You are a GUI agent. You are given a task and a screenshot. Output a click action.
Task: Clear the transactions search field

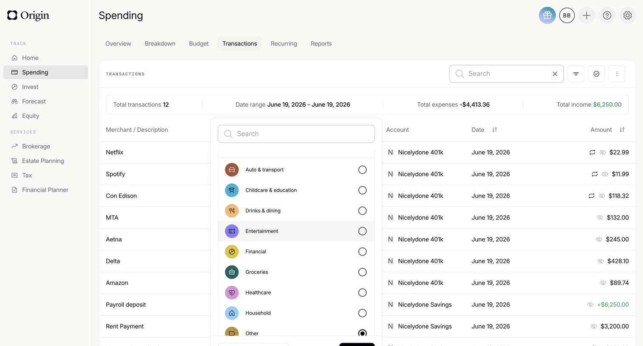coord(555,74)
